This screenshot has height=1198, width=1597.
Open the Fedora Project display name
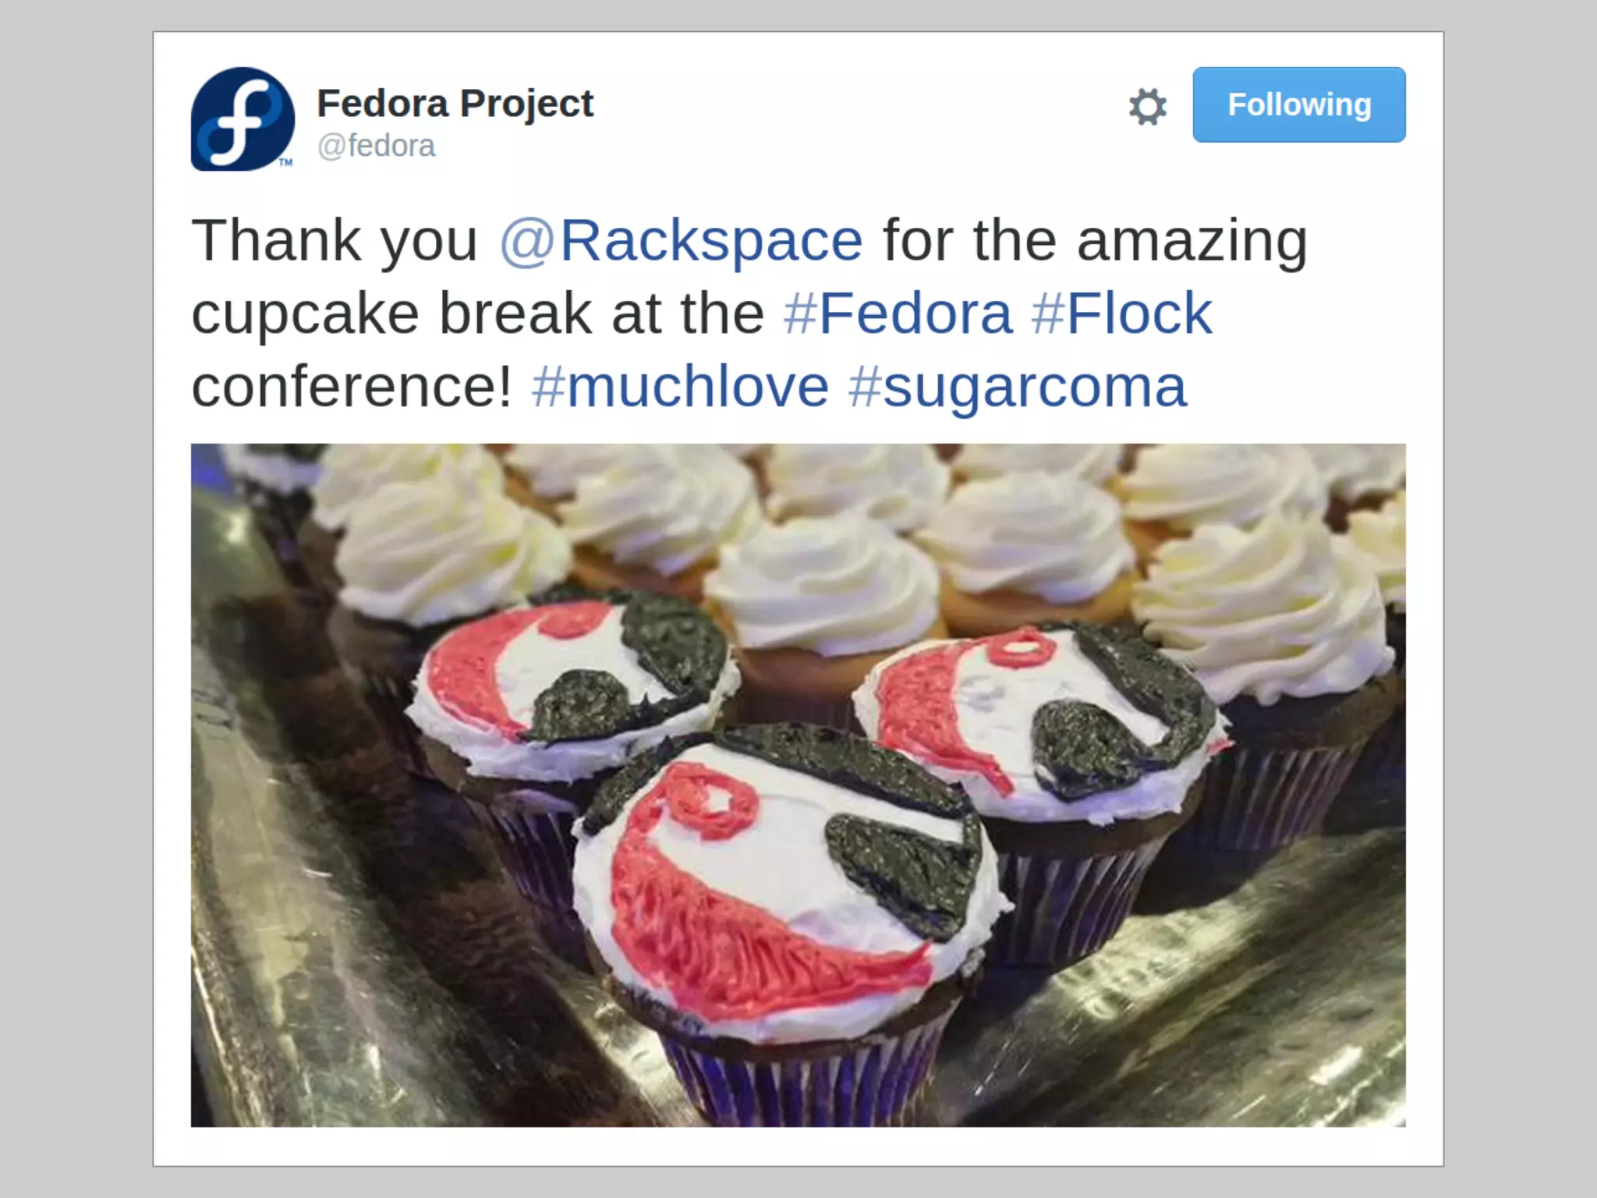[x=455, y=105]
